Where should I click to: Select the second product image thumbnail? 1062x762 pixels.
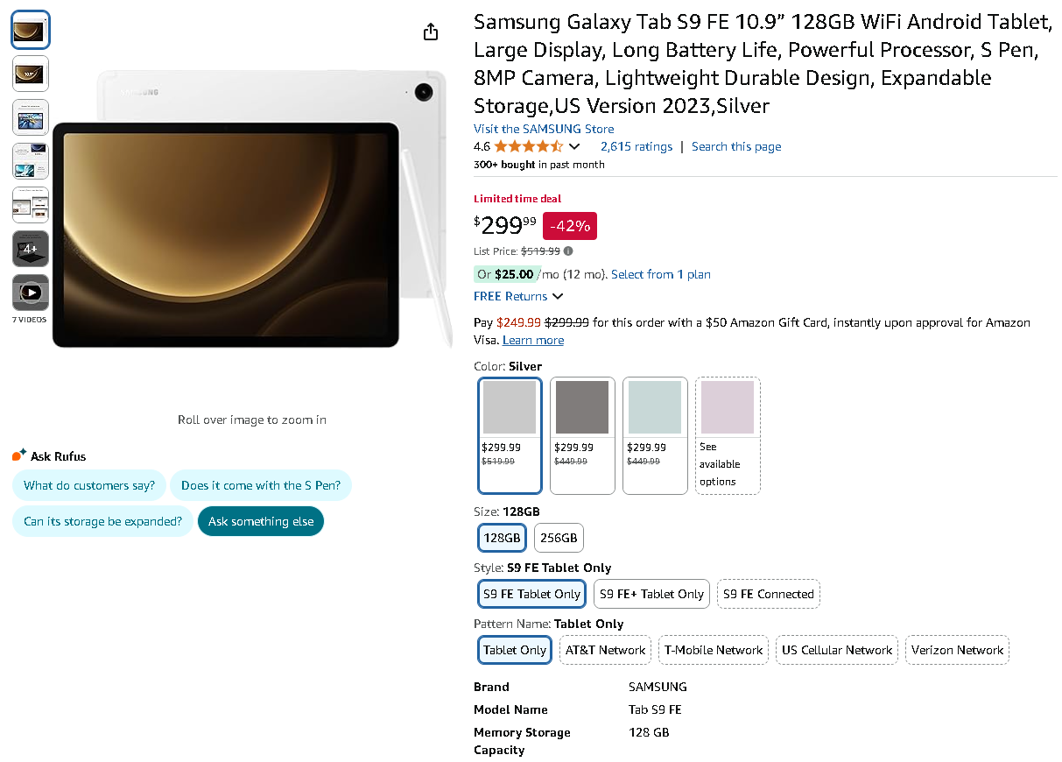pyautogui.click(x=30, y=74)
